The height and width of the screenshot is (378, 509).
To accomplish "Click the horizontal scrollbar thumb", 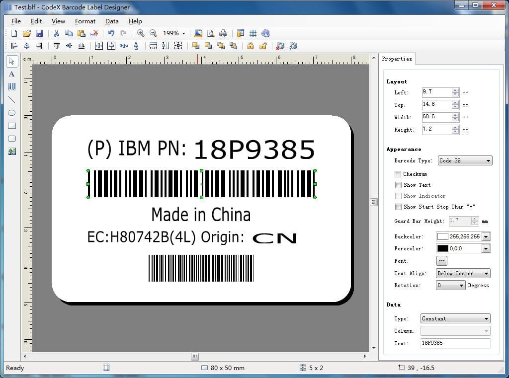I will point(194,356).
